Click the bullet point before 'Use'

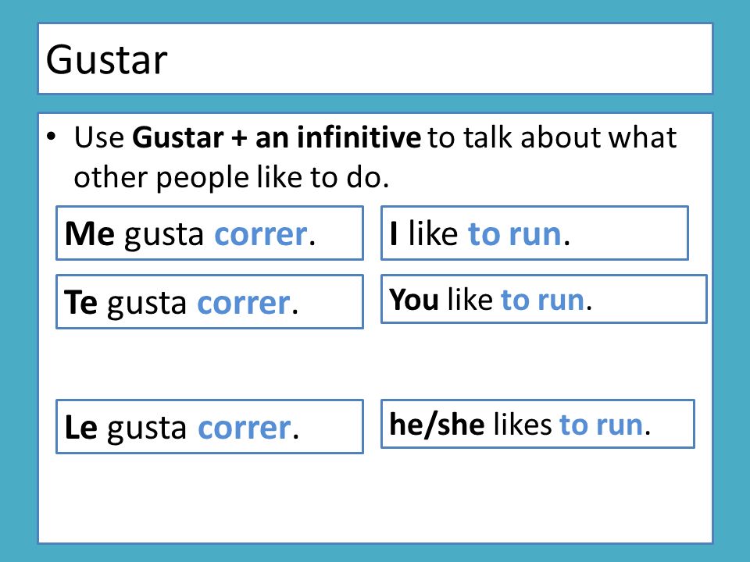pos(52,137)
